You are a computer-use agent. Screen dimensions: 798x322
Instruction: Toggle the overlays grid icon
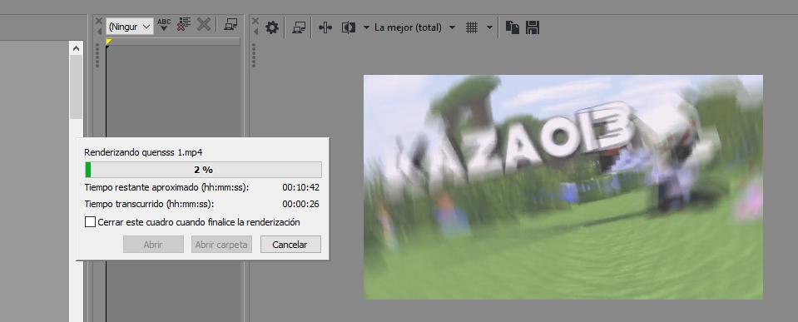point(472,27)
